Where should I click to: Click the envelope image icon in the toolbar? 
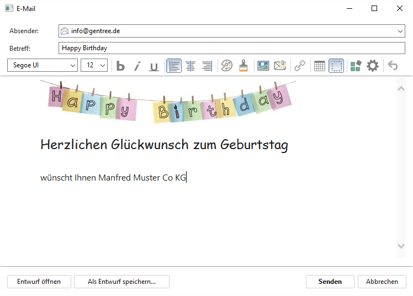(x=280, y=66)
